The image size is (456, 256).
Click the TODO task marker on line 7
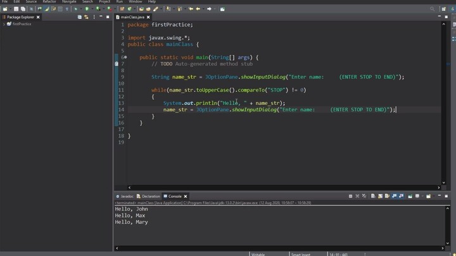point(117,64)
